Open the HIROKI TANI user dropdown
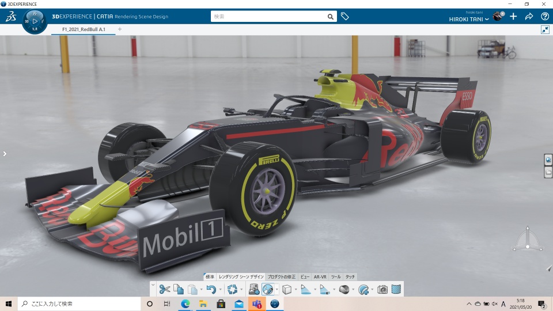Screen dimensions: 553x311 (469, 19)
